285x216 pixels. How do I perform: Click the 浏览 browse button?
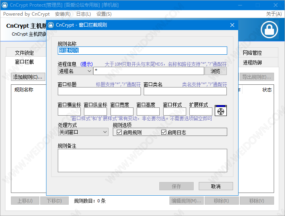click(x=216, y=71)
